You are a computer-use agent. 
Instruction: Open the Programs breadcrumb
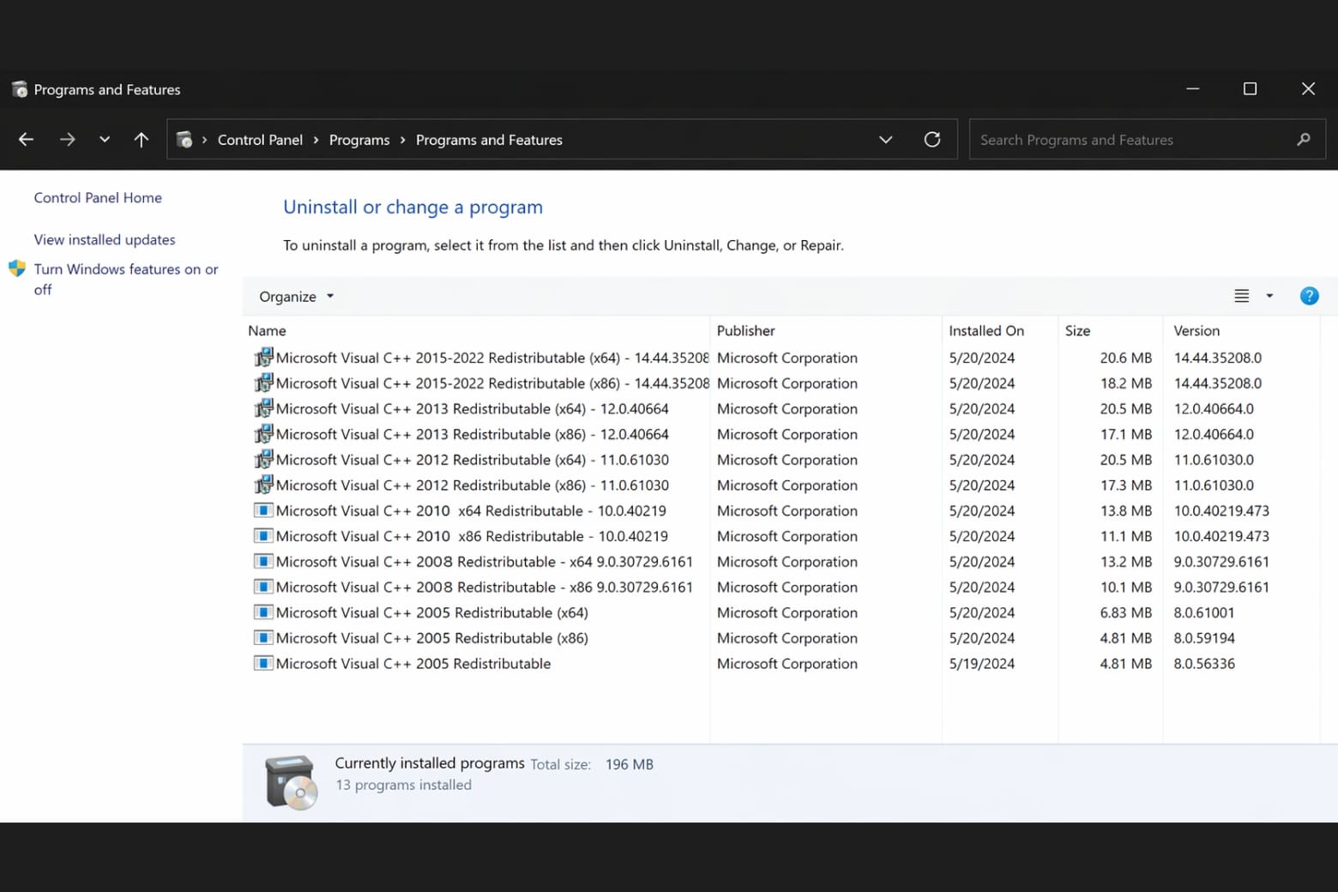359,140
